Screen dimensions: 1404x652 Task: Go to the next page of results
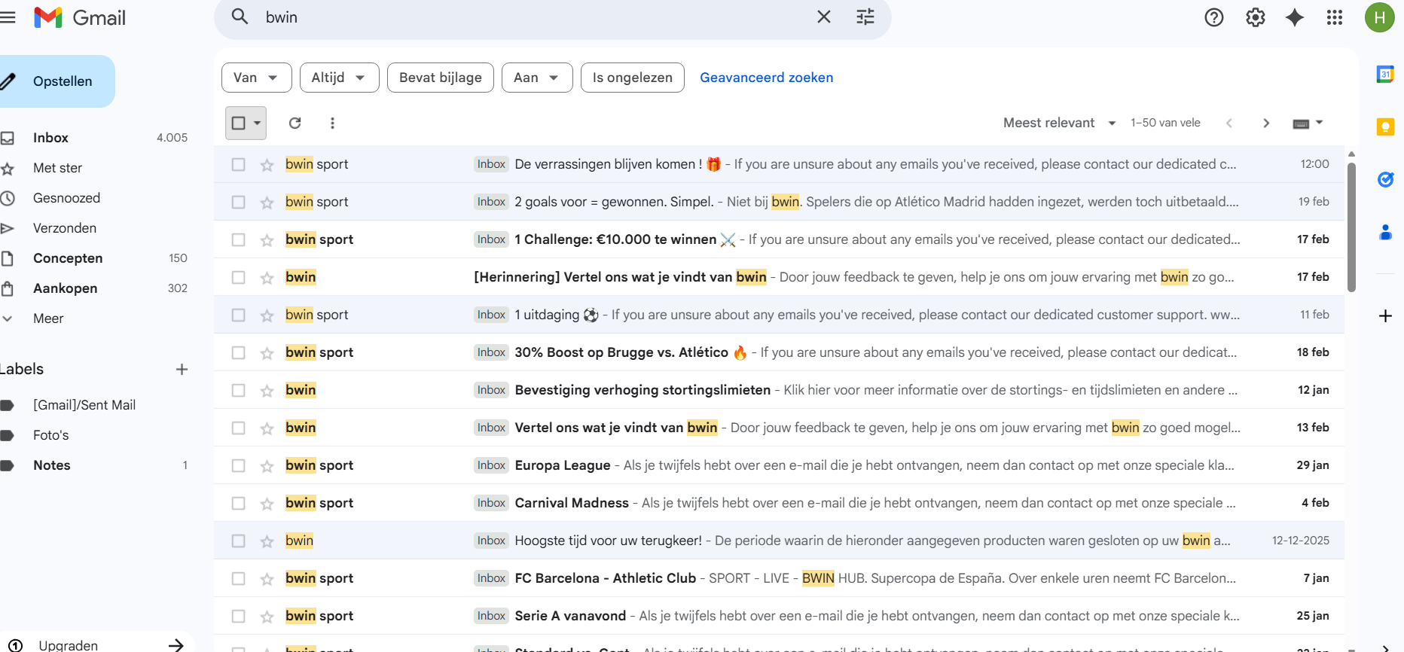[1266, 123]
